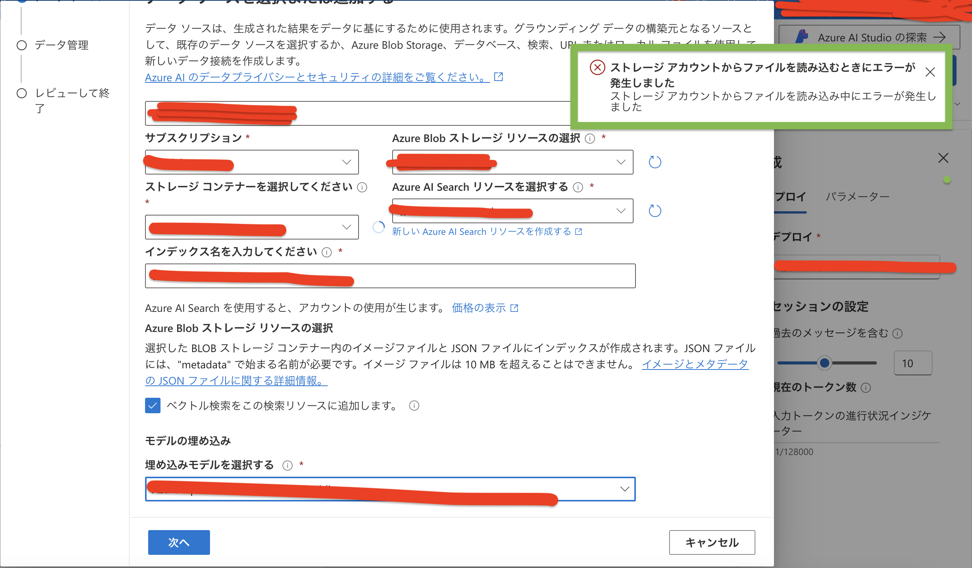Click info icon beside 現在のトークン数
Image resolution: width=972 pixels, height=568 pixels.
tap(866, 388)
